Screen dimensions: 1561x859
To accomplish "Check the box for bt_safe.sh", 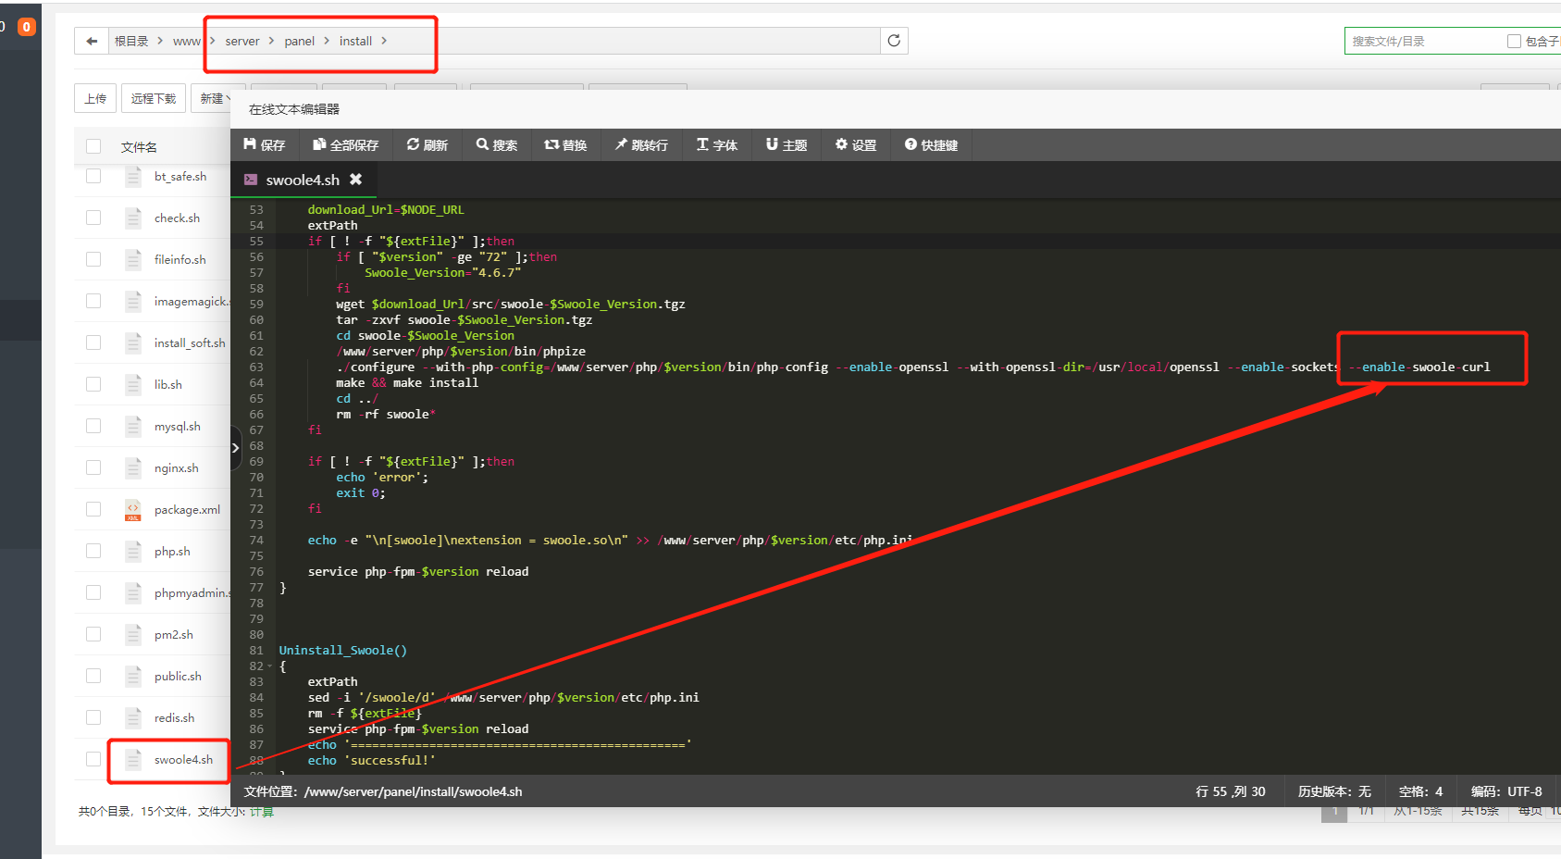I will coord(93,176).
